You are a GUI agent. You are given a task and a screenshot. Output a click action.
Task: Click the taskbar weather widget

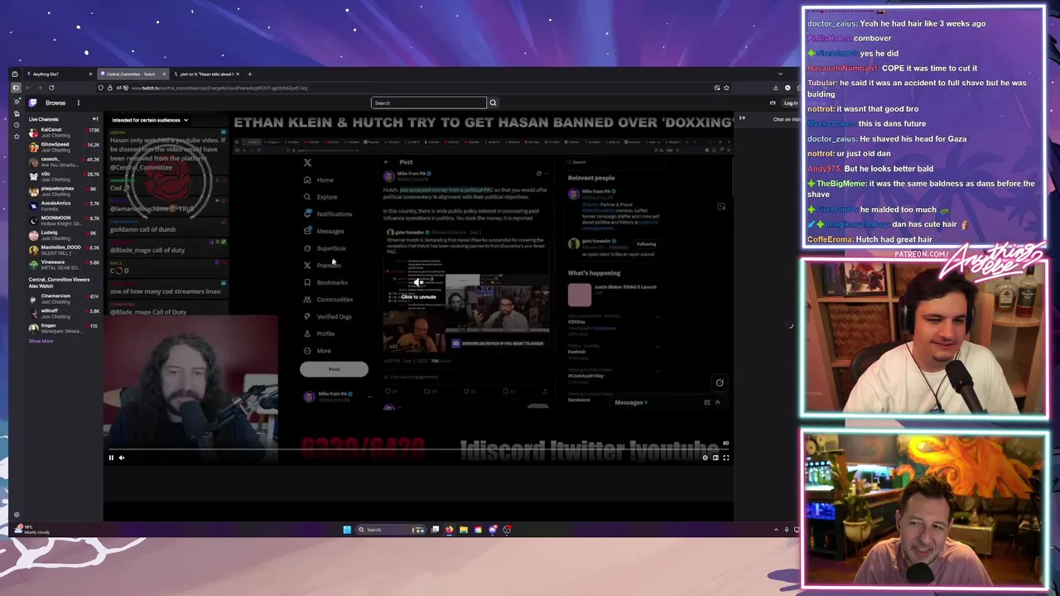point(31,530)
